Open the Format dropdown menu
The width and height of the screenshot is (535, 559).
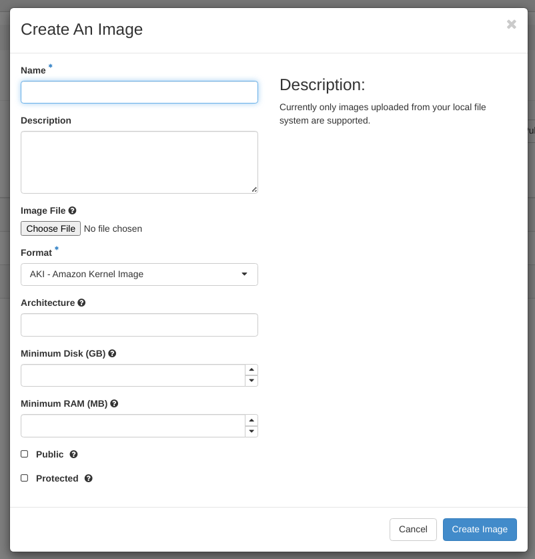(x=139, y=274)
